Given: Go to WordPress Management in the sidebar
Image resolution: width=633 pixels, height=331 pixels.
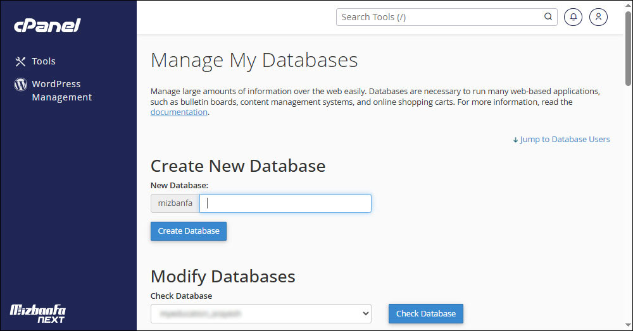Looking at the screenshot, I should tap(61, 90).
